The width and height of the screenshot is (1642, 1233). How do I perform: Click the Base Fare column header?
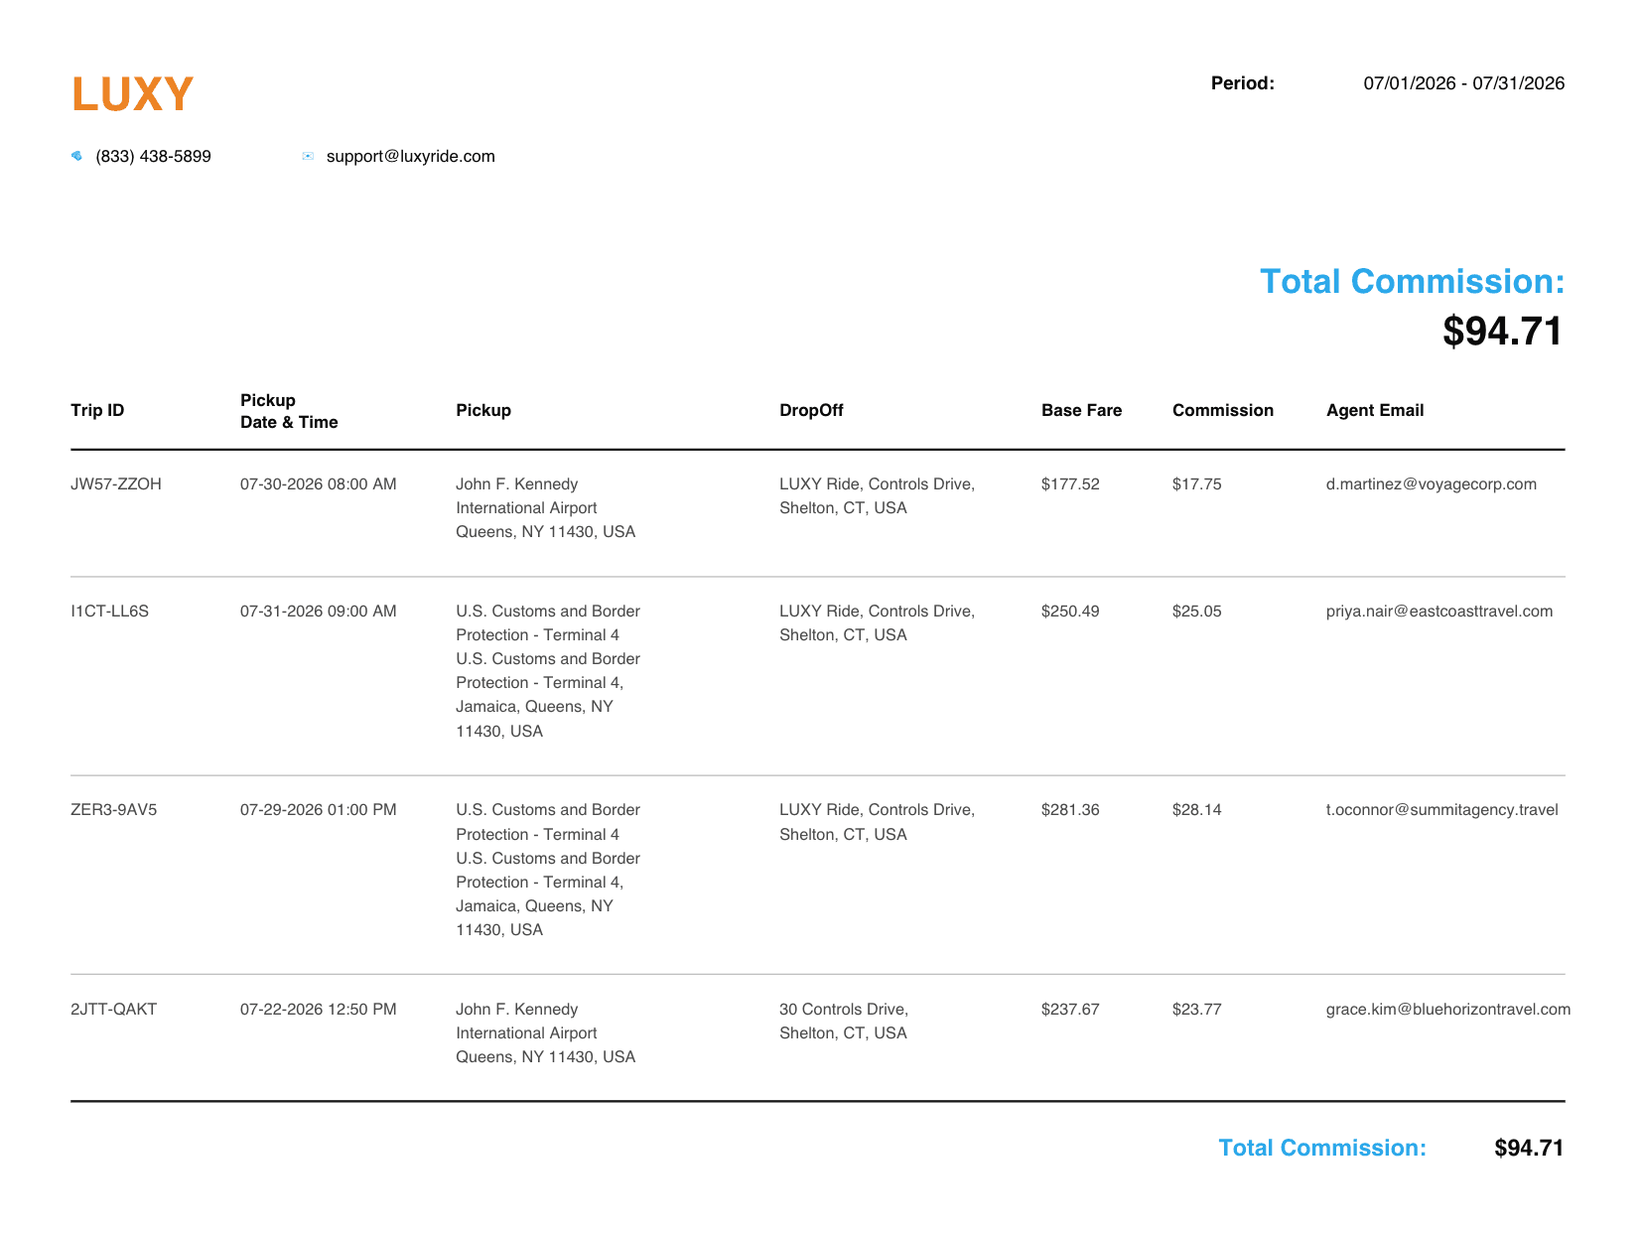click(1081, 410)
